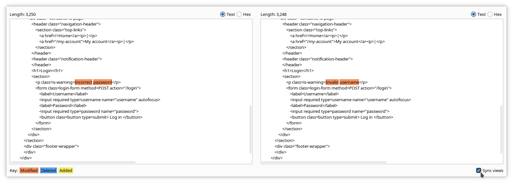Select the Text radio button in left pane
This screenshot has height=183, width=513.
click(x=223, y=14)
